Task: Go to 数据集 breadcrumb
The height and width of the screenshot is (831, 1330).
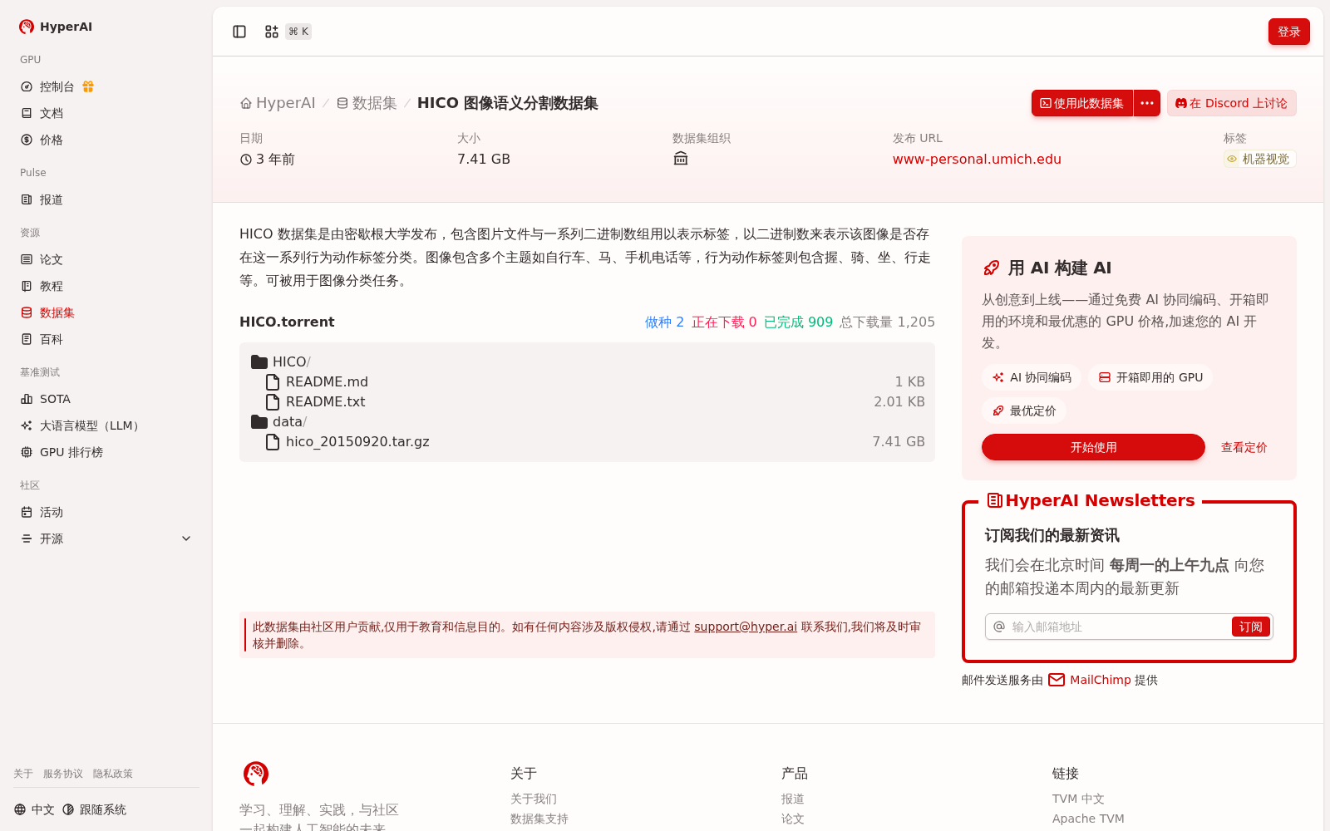Action: click(x=367, y=103)
